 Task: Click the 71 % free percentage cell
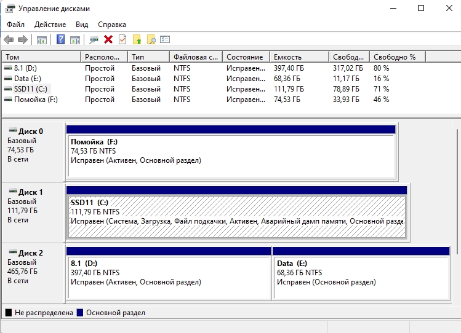pos(382,89)
